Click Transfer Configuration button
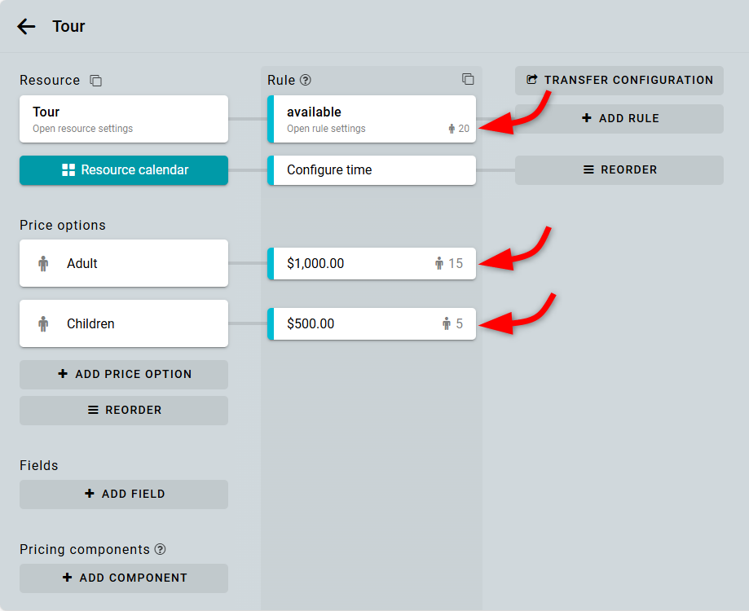Screen dimensions: 749x611 click(619, 80)
